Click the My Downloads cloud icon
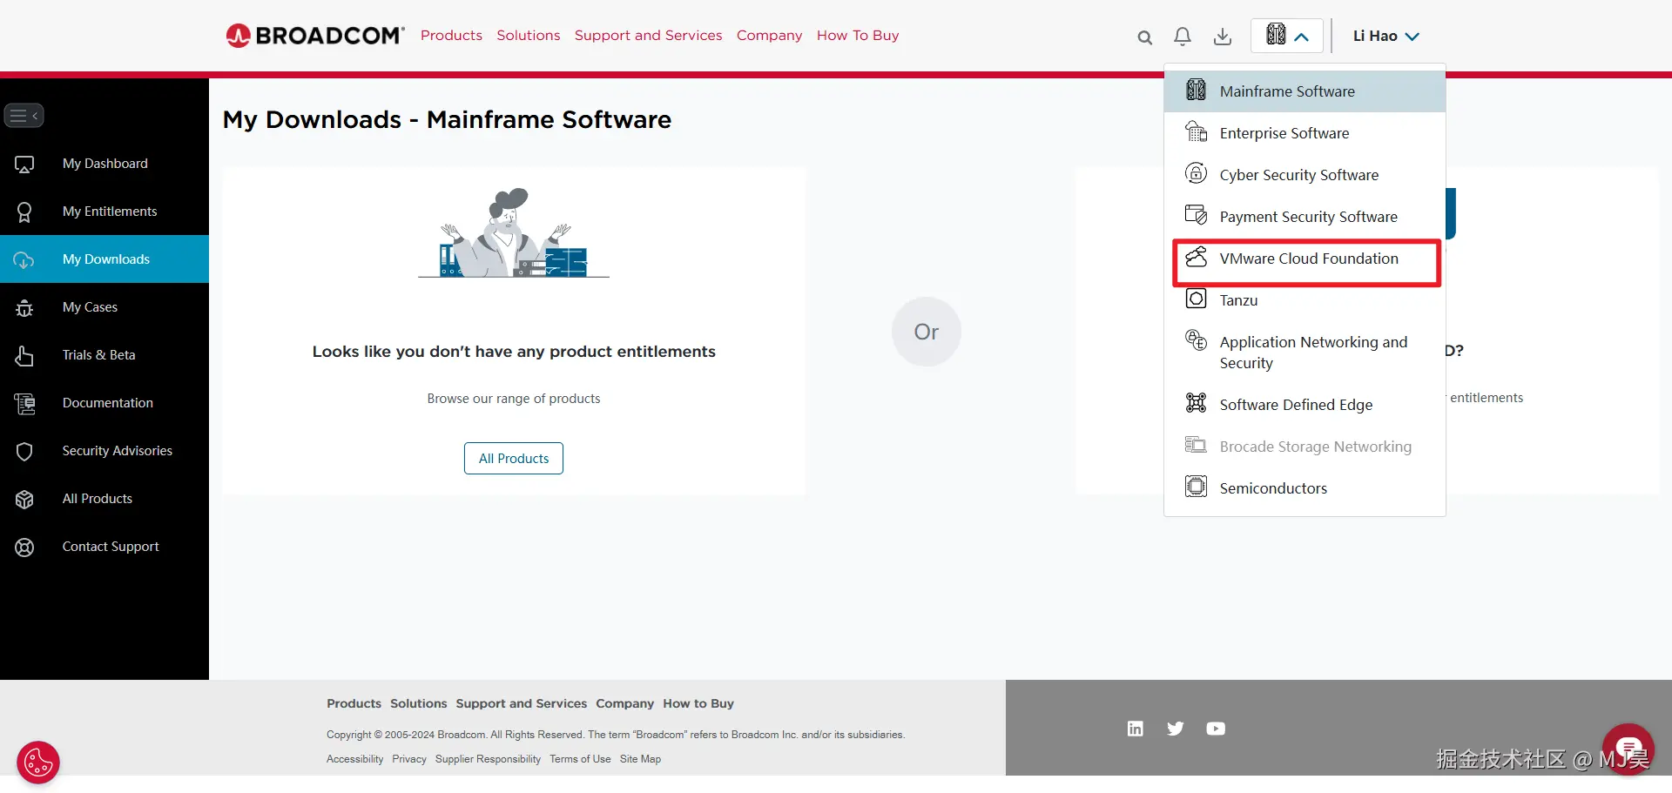Screen dimensions: 1672x793 24,259
